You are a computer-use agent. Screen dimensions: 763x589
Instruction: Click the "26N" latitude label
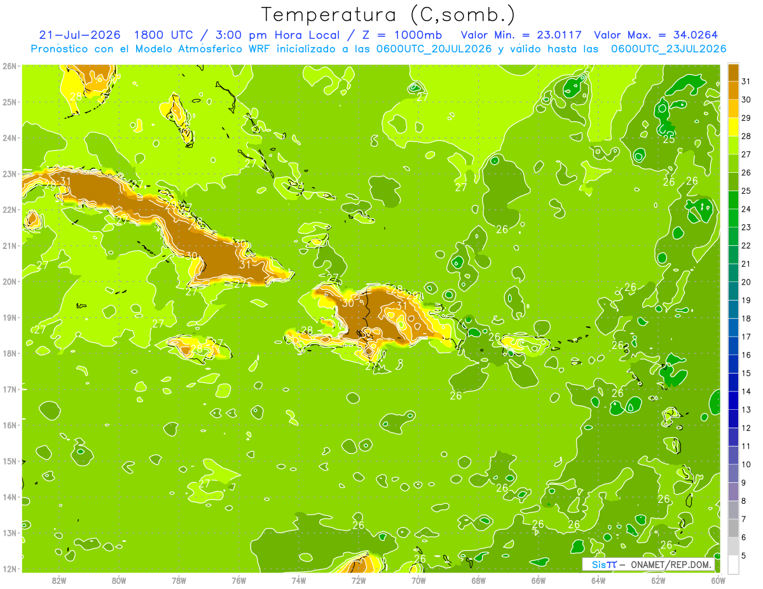(10, 65)
